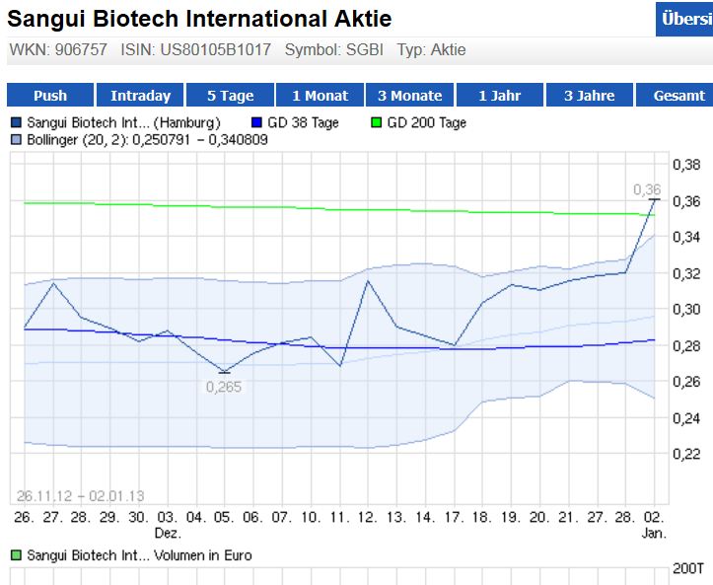Click the Sangui Biotech International Aktie heading
The height and width of the screenshot is (585, 713).
pyautogui.click(x=199, y=19)
